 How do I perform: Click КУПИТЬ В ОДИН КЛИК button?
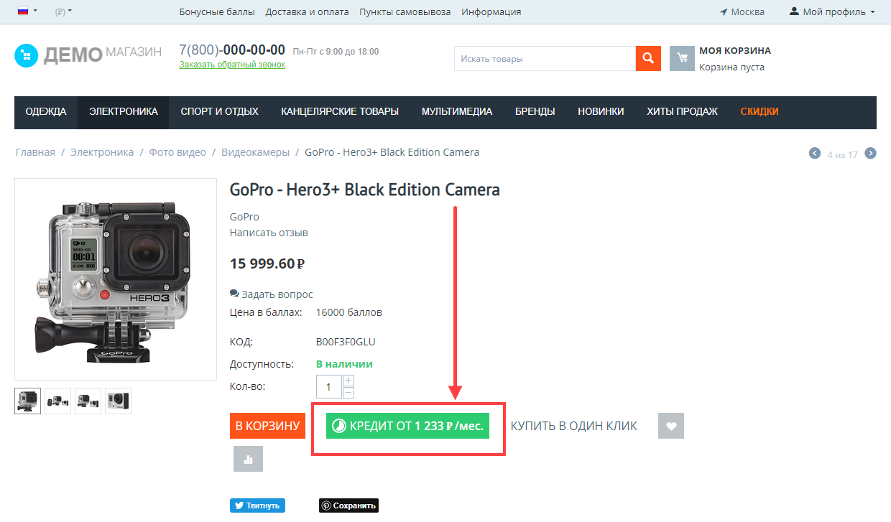(574, 426)
